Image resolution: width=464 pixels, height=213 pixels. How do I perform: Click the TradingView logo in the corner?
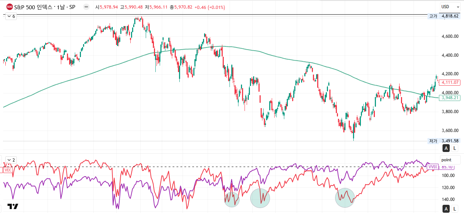click(13, 207)
